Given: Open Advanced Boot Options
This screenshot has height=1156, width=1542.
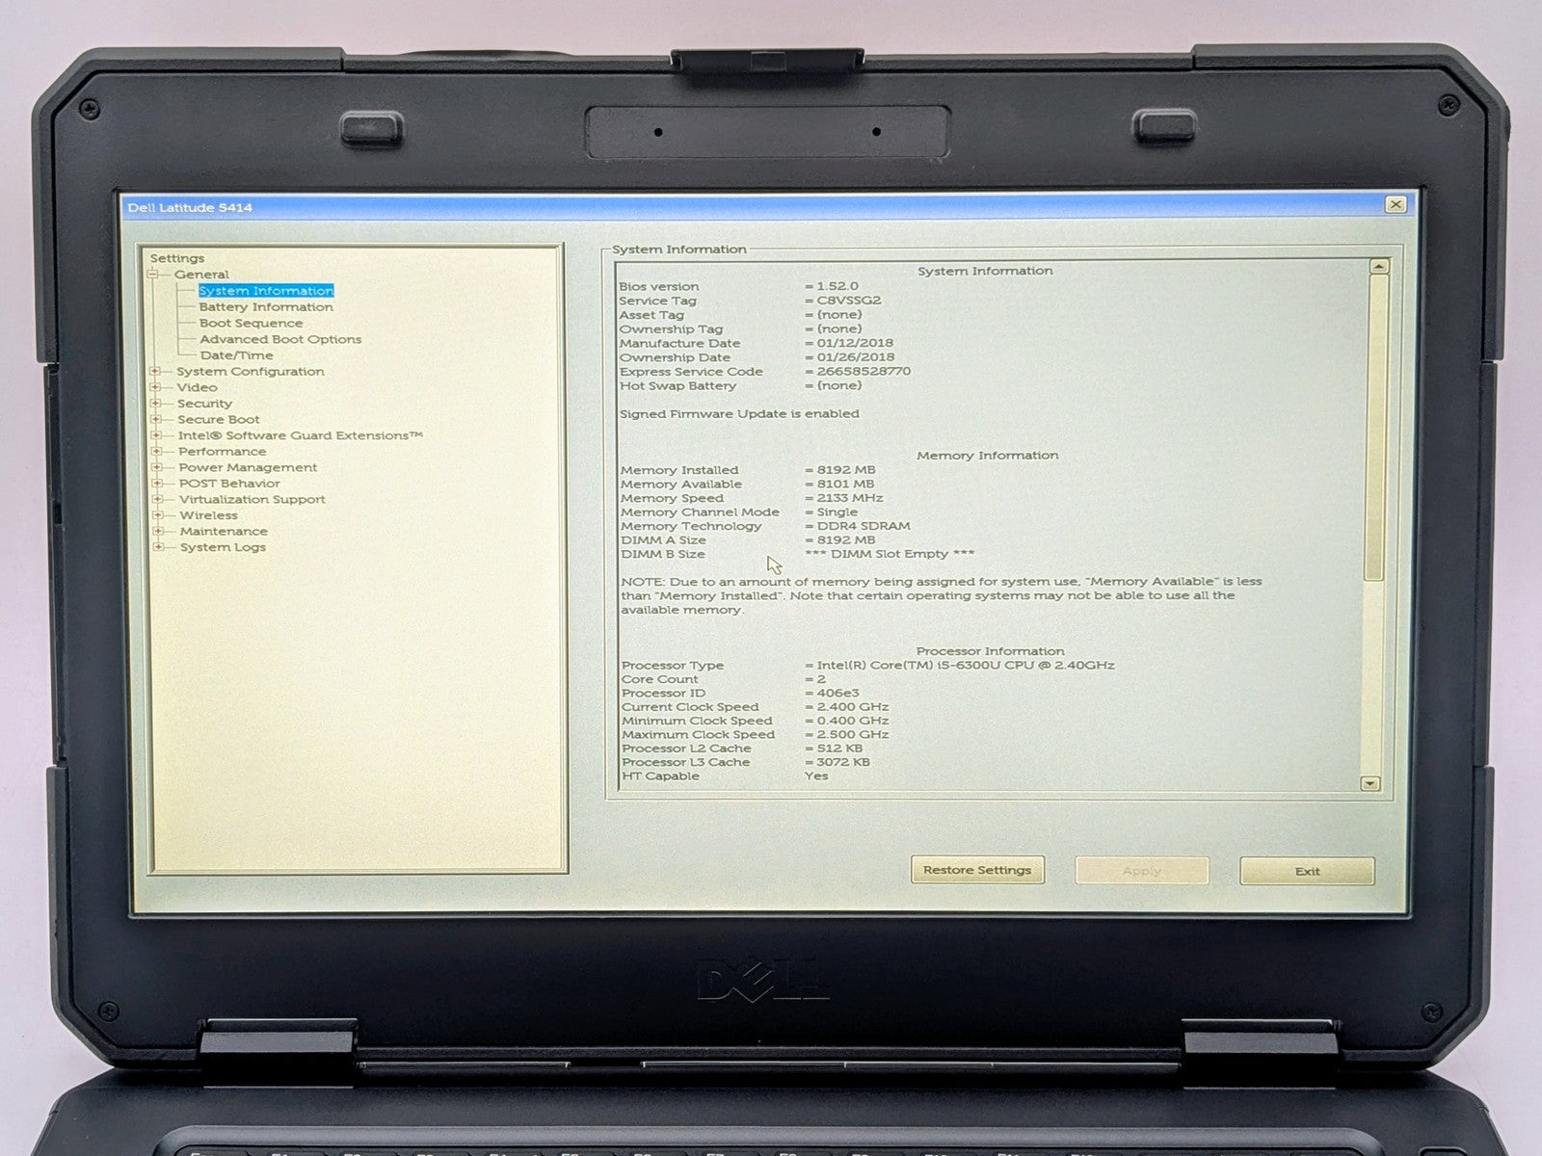Looking at the screenshot, I should 280,339.
